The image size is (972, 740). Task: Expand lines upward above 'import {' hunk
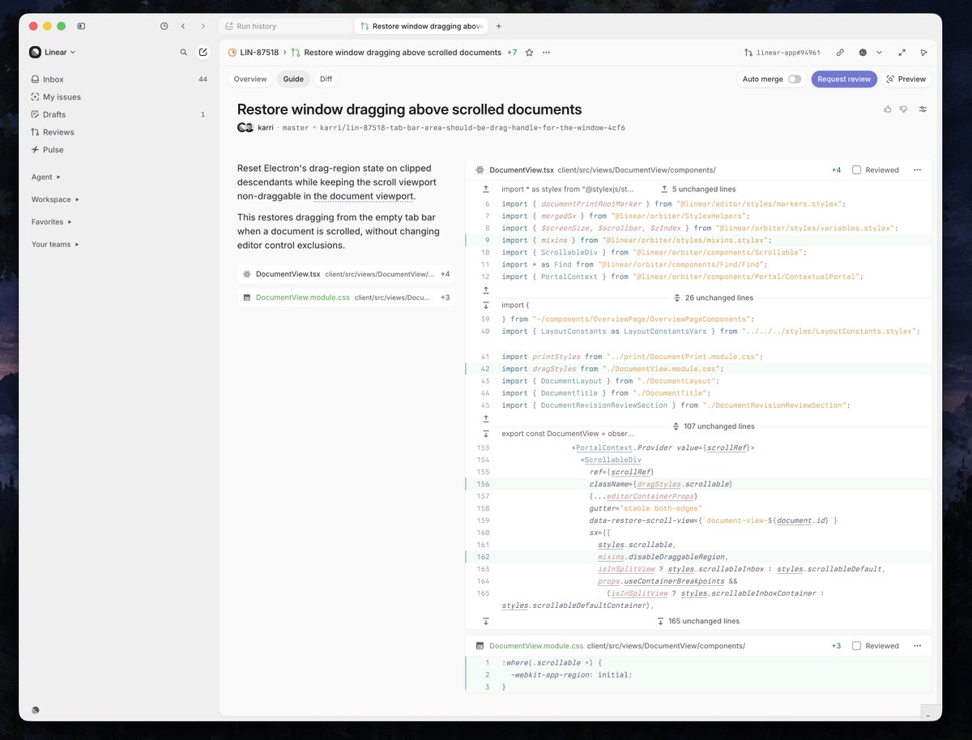pos(485,289)
